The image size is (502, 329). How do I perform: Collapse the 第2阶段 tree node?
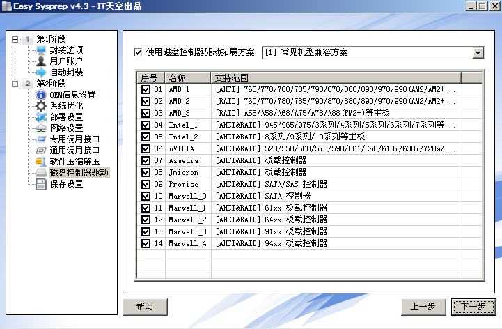(x=15, y=84)
